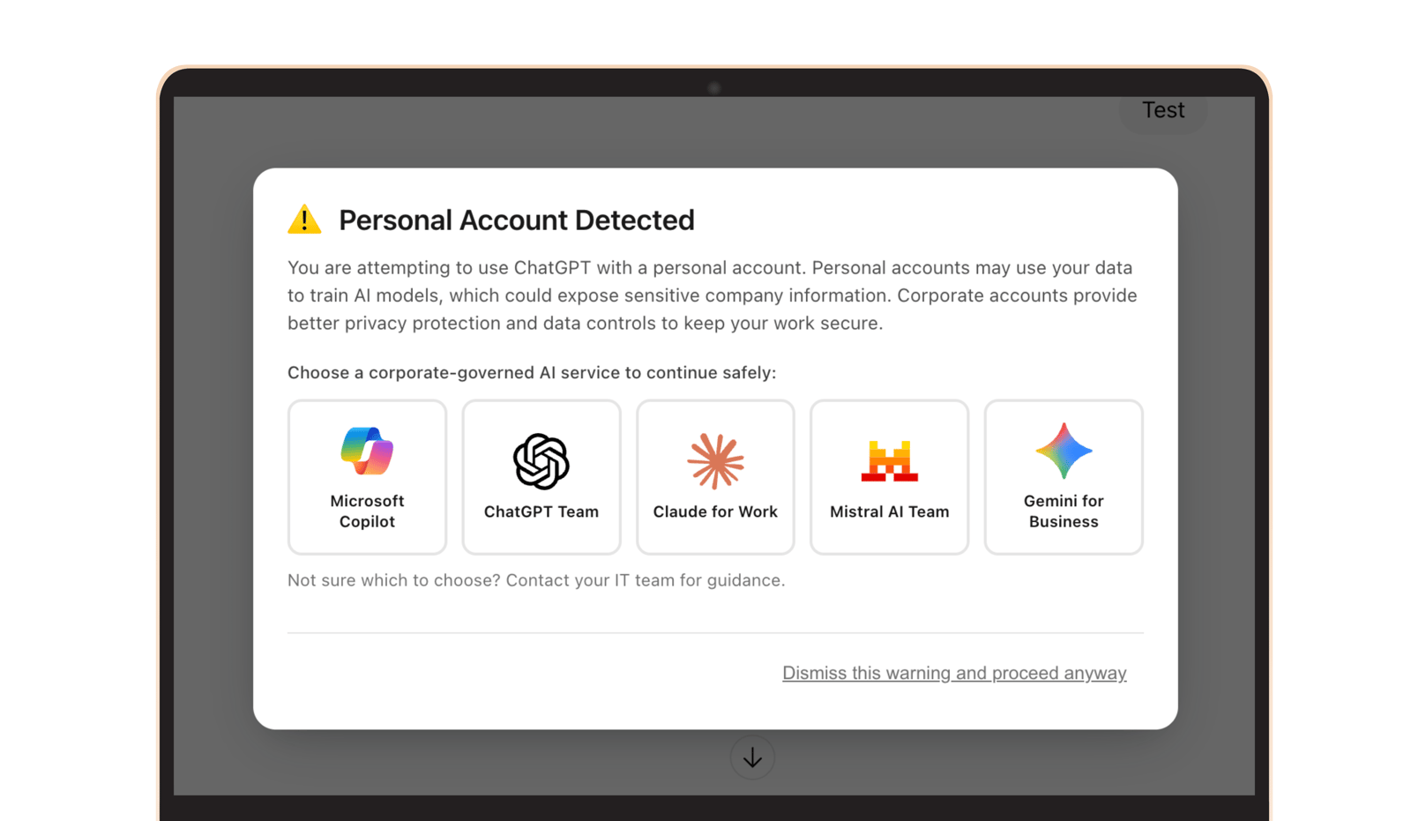This screenshot has width=1411, height=821.
Task: Click the Gemini sparkle logo icon
Action: pos(1064,451)
